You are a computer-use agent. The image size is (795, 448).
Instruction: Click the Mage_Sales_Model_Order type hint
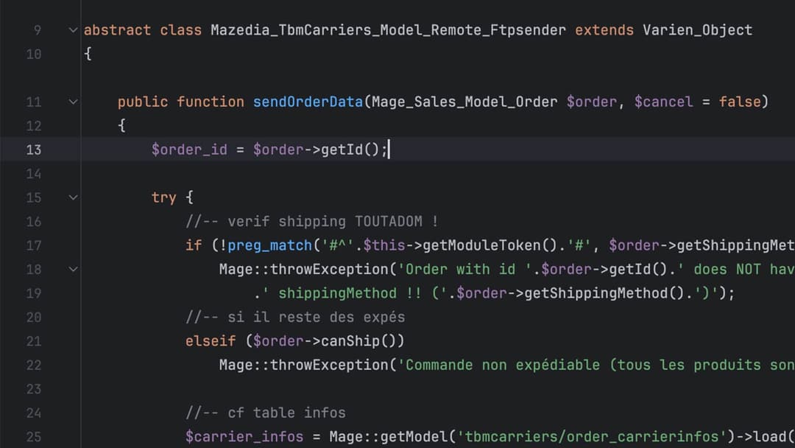click(464, 102)
